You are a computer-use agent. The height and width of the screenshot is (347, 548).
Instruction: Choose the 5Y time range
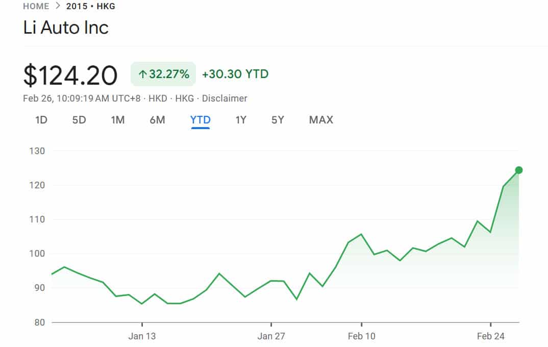click(x=278, y=120)
